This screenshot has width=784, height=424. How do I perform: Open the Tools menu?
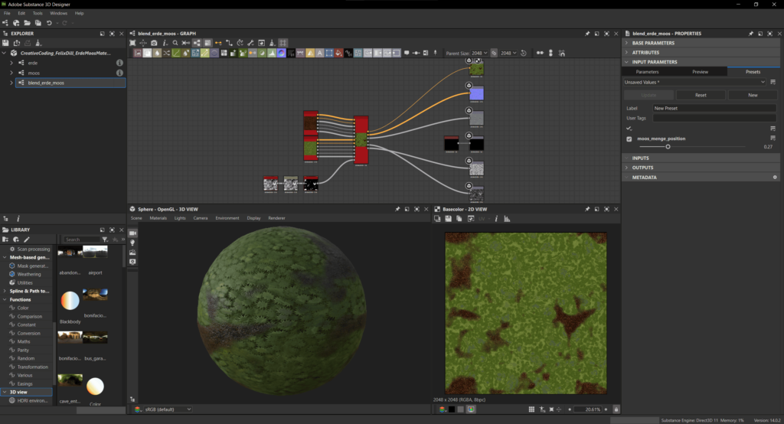(x=38, y=13)
